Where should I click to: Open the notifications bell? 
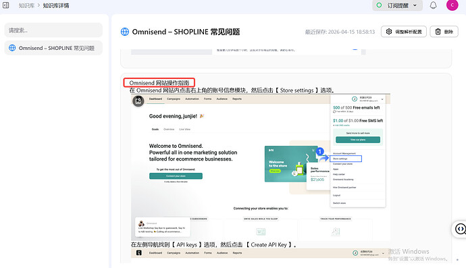[434, 5]
